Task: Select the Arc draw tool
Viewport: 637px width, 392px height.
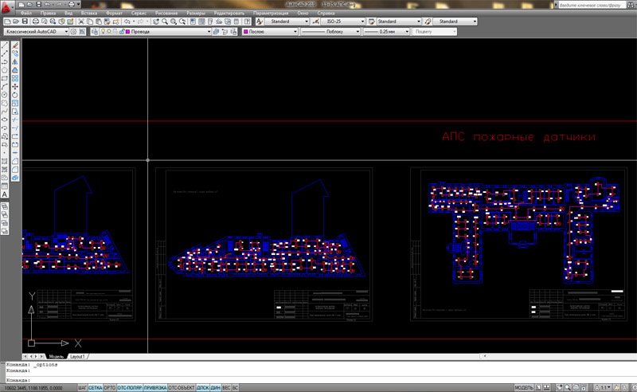Action: pos(5,87)
